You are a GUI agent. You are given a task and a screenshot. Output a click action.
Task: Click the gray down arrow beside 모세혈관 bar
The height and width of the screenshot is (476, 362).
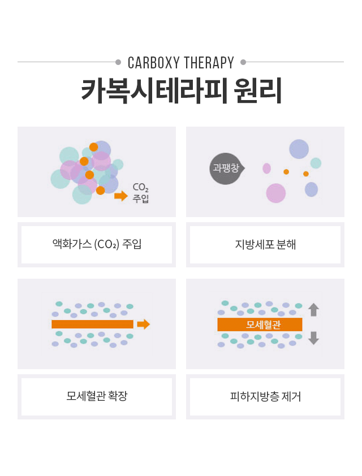[x=313, y=338]
